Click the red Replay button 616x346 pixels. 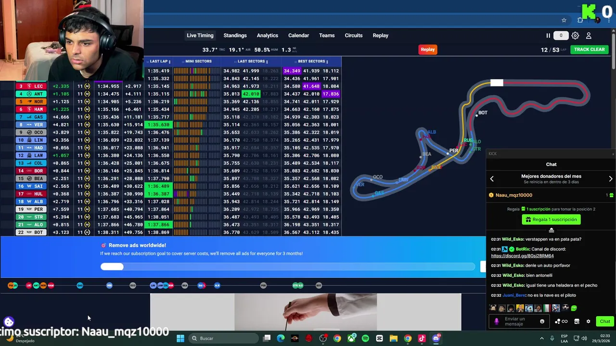coord(427,49)
